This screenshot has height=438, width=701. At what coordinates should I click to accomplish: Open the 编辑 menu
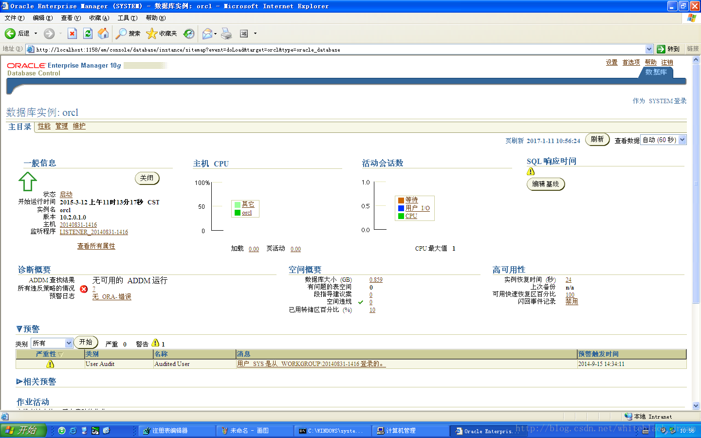pos(43,18)
